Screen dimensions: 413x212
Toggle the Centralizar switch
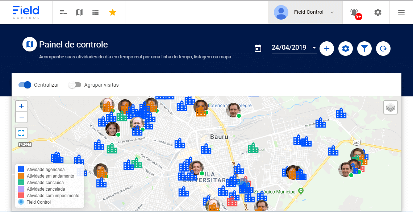point(25,85)
